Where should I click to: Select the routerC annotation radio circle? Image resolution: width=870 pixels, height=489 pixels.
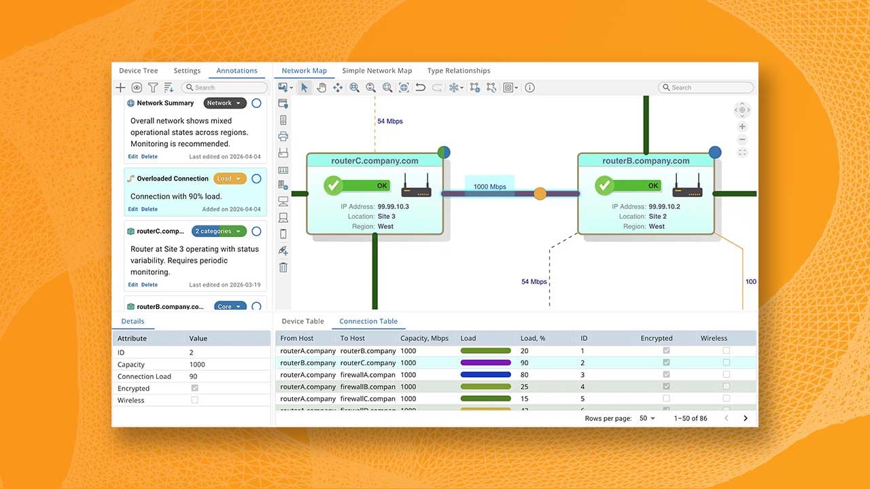pos(256,231)
